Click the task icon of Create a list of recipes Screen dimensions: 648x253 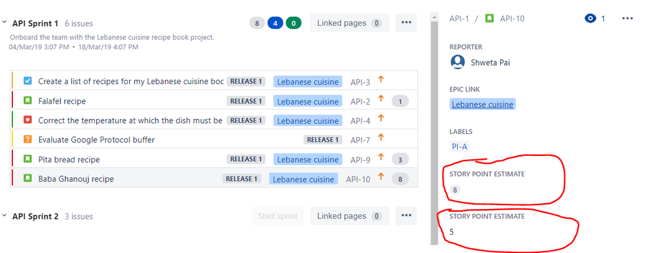tap(28, 81)
